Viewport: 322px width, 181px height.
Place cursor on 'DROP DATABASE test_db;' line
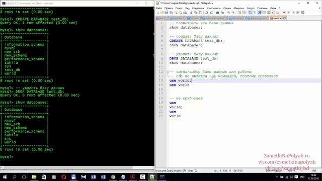point(193,58)
